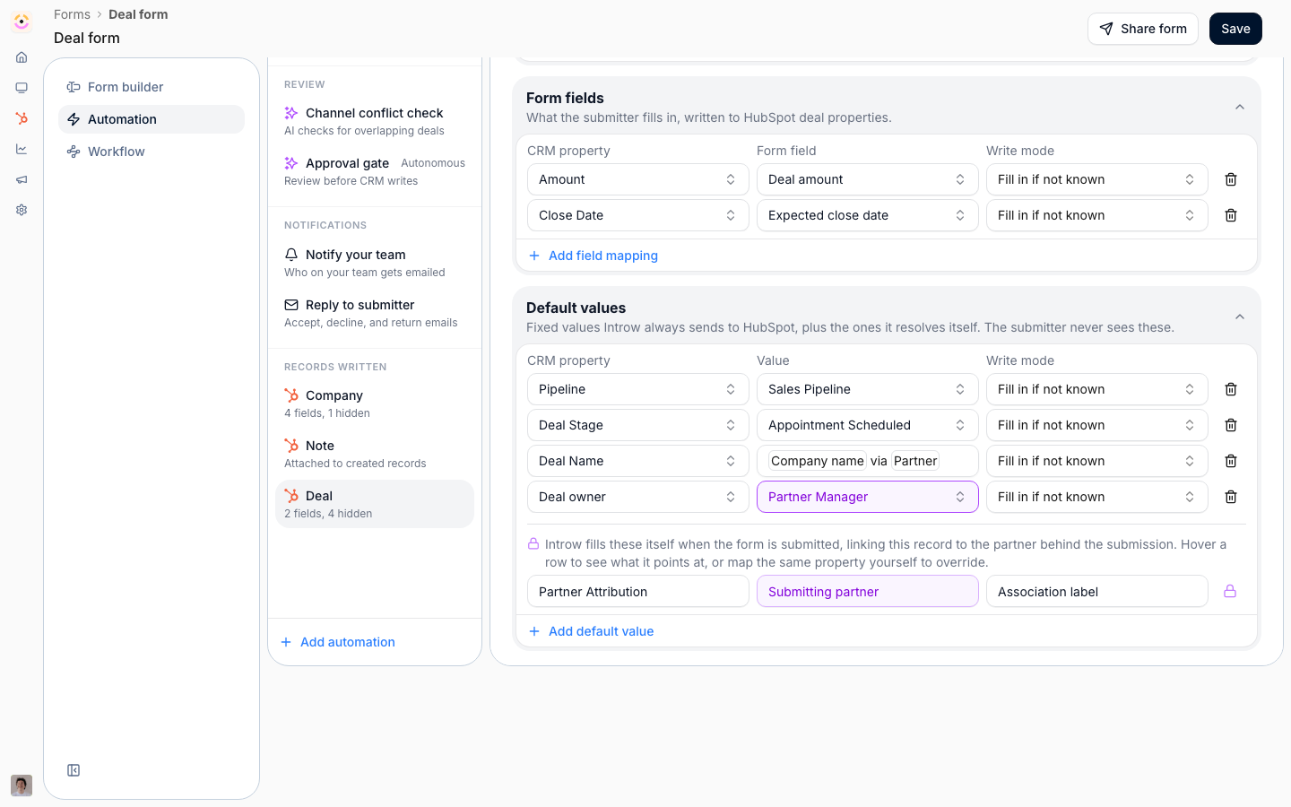
Task: Delete the Amount field mapping row
Action: tap(1231, 179)
